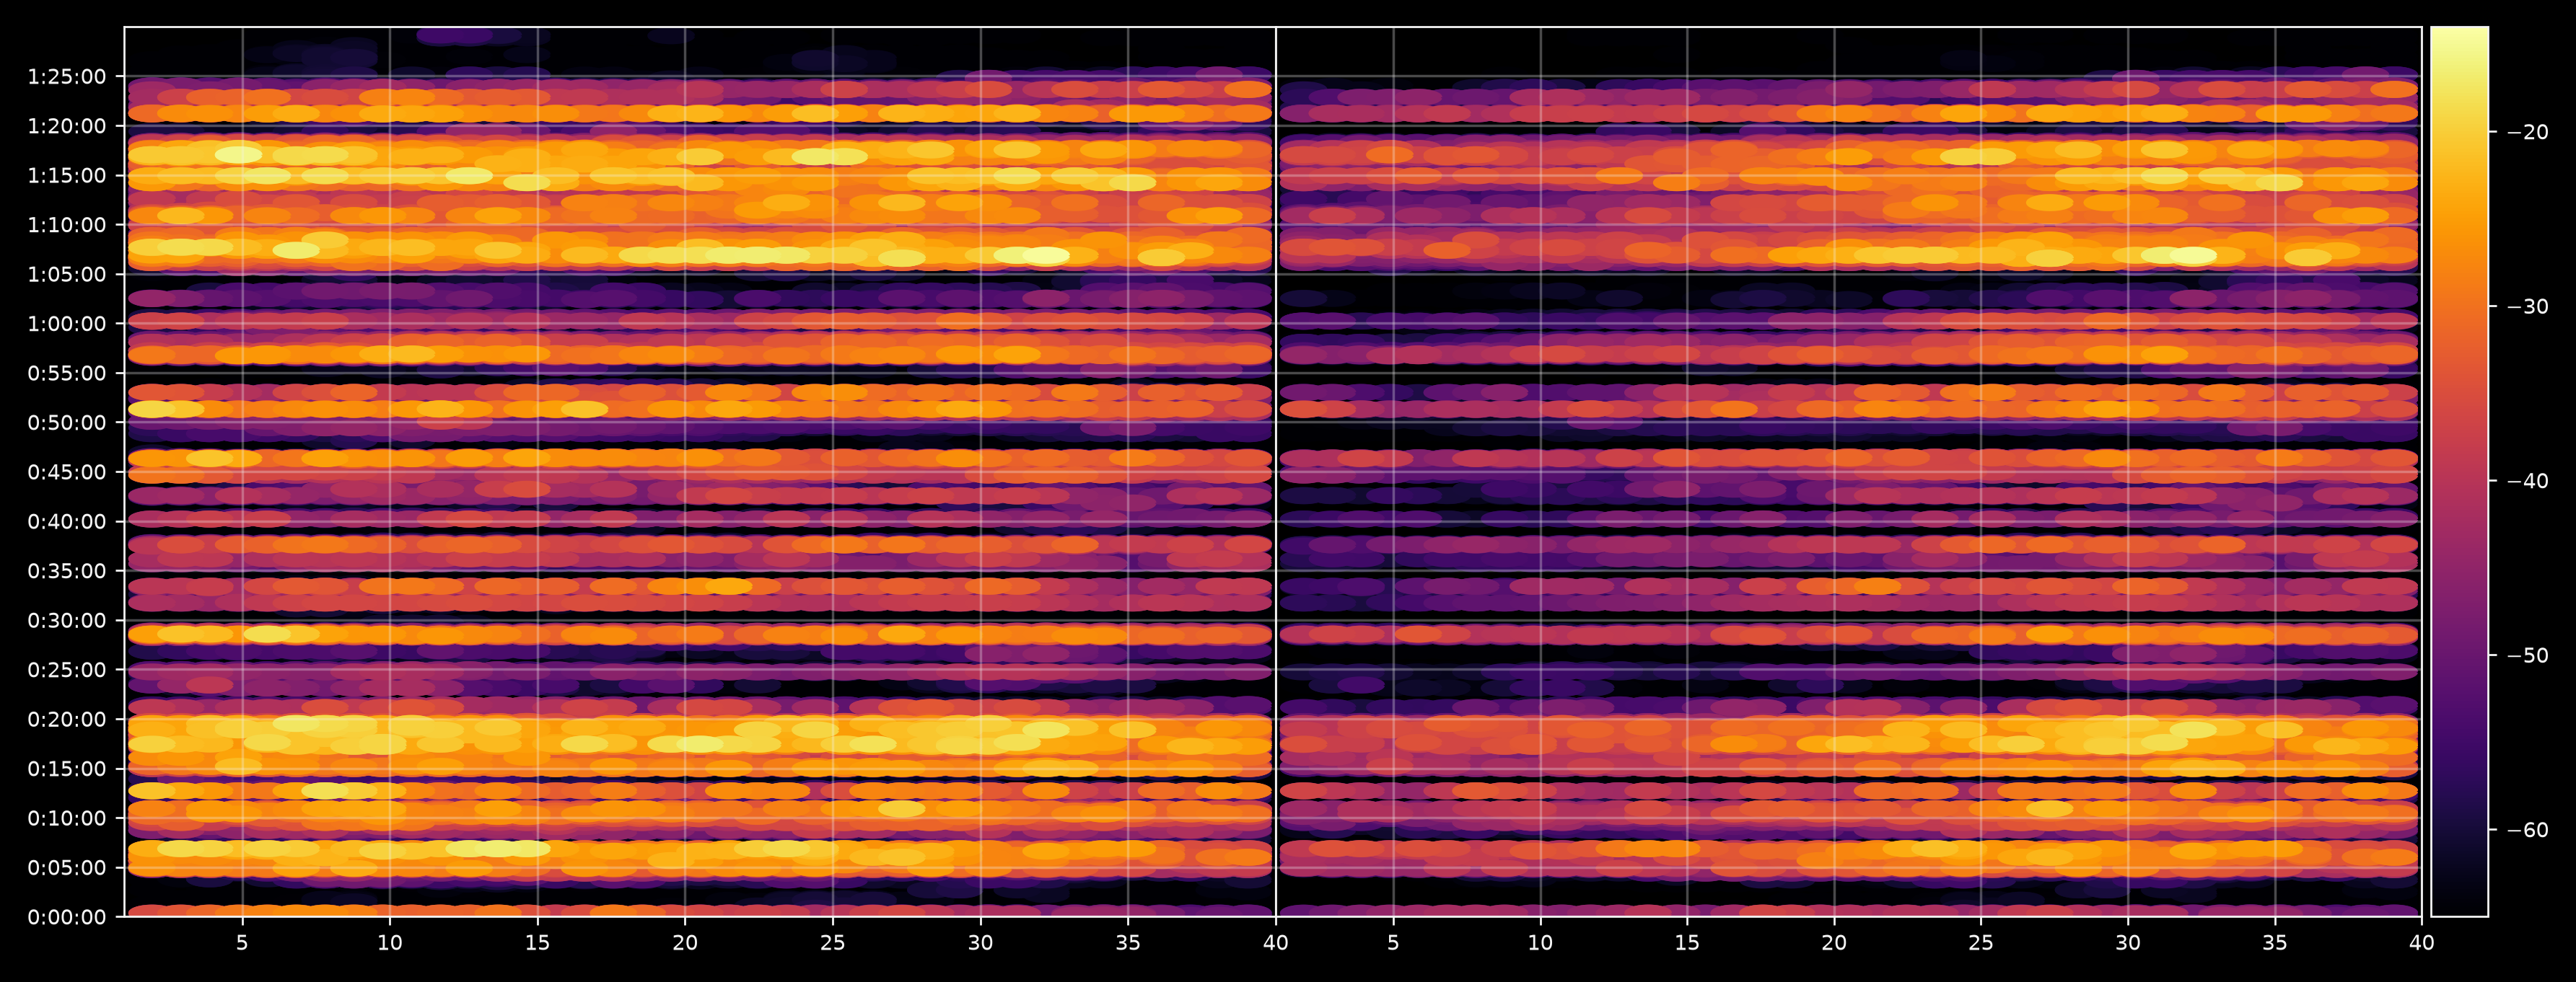
Task: Click the 1:00:00 y-axis tick label
Action: 66,324
